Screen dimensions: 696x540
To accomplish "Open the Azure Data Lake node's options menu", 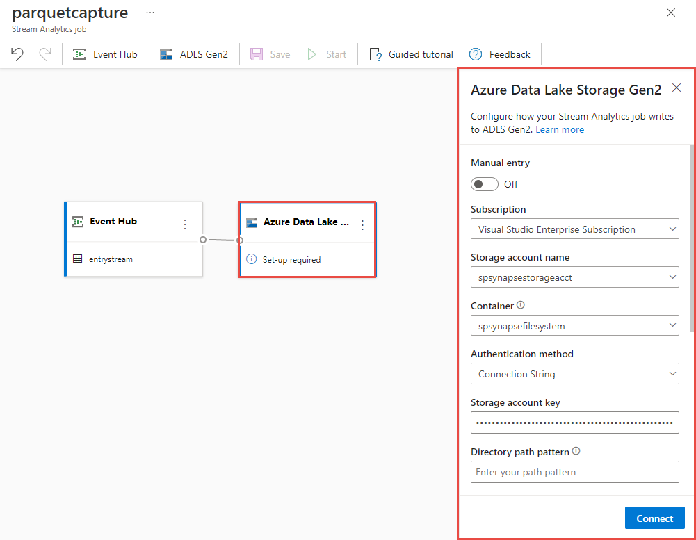I will (363, 225).
